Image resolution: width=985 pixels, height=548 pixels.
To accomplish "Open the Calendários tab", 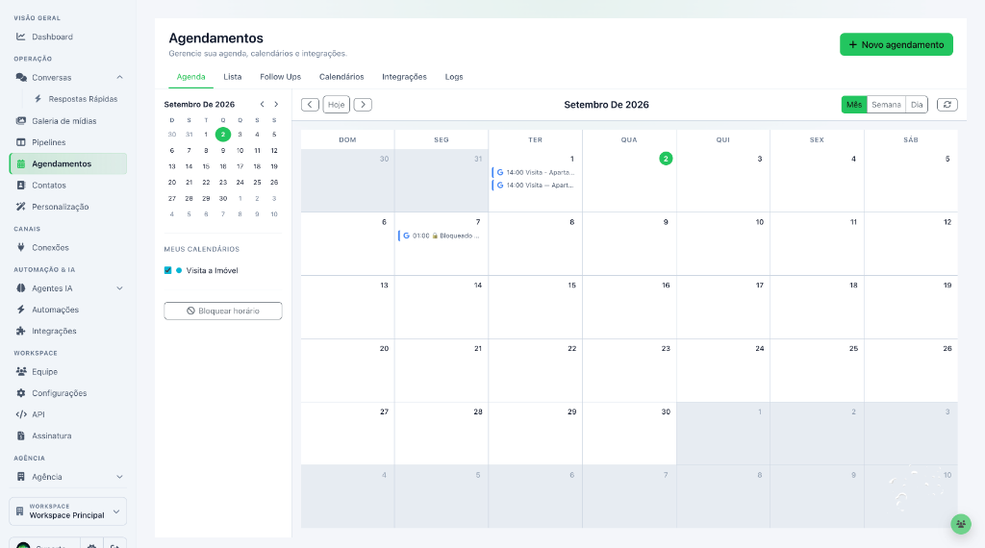I will click(x=341, y=77).
